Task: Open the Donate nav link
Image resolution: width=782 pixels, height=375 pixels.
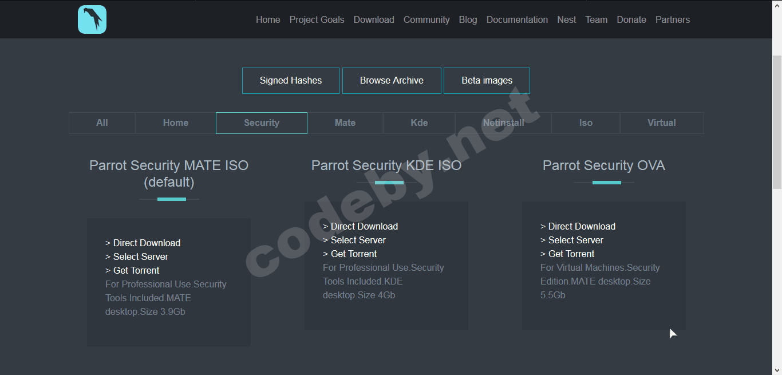Action: click(x=631, y=19)
